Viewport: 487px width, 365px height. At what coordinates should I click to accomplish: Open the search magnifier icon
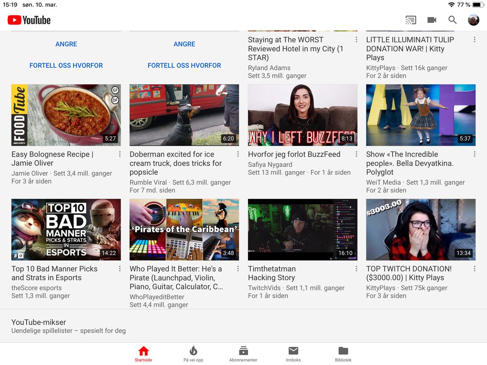[453, 20]
